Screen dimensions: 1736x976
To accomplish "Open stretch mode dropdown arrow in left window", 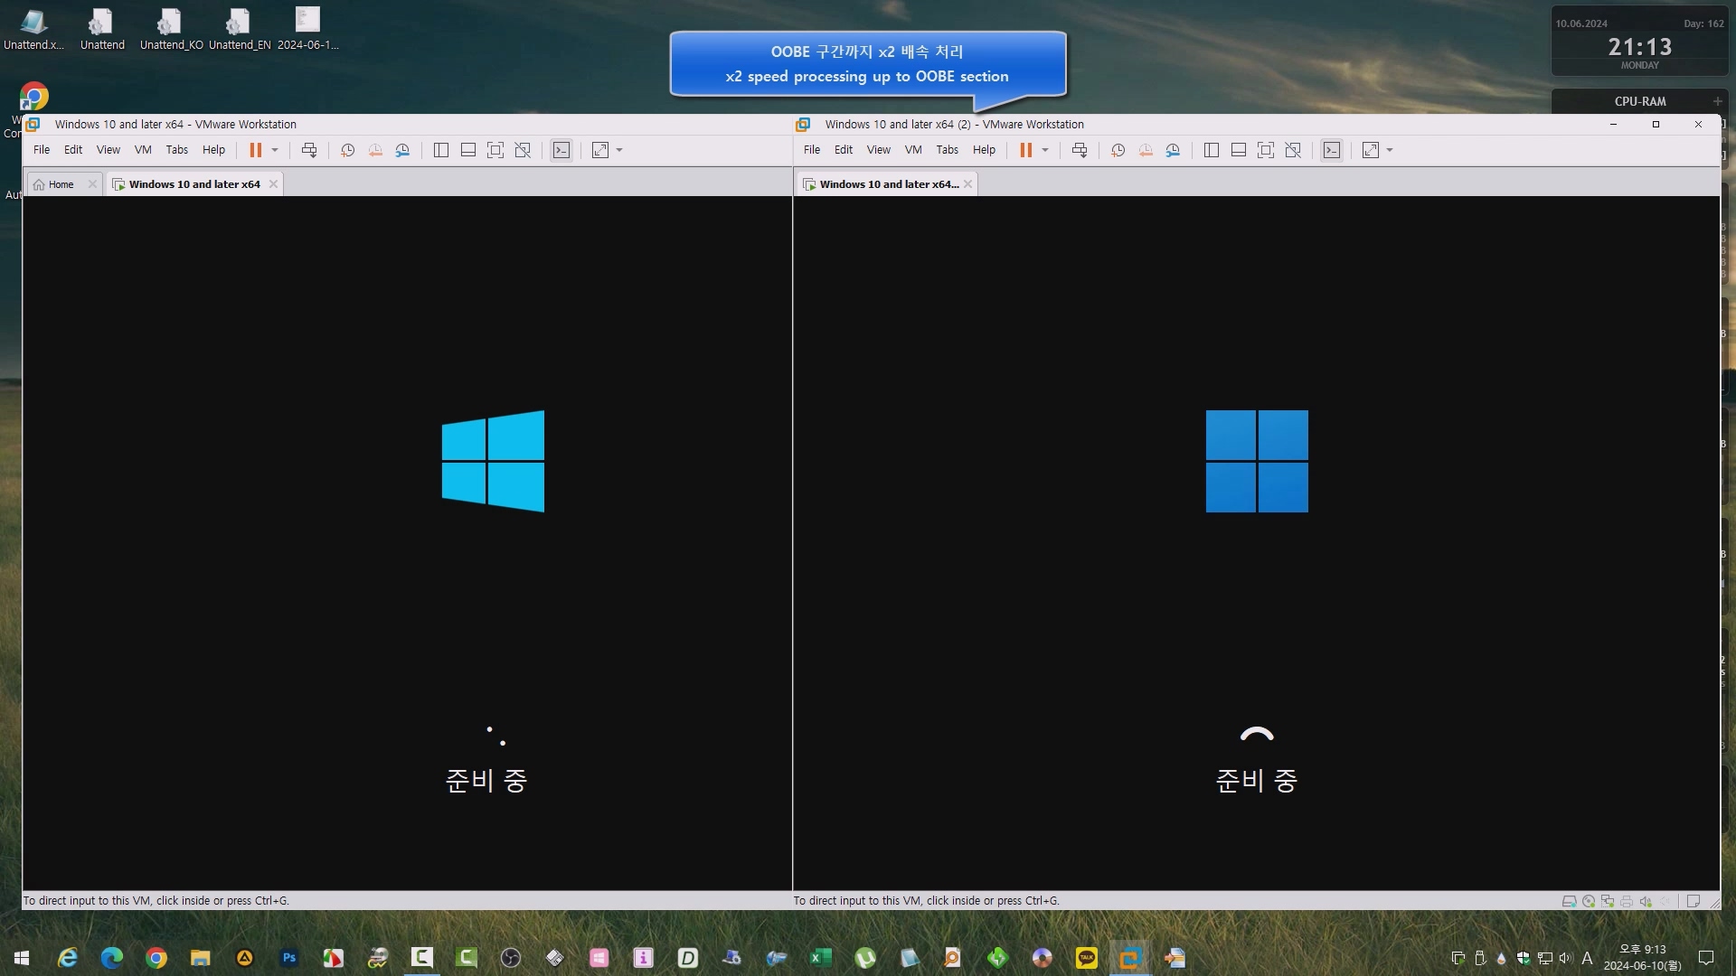I will point(619,150).
